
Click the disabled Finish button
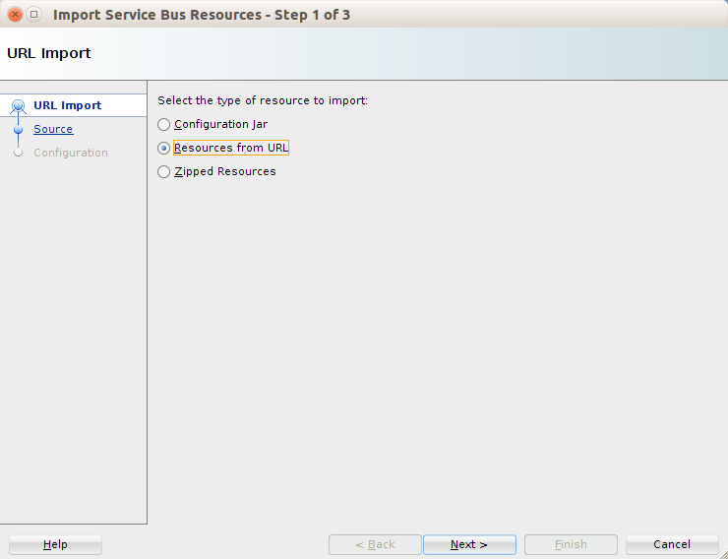point(571,544)
